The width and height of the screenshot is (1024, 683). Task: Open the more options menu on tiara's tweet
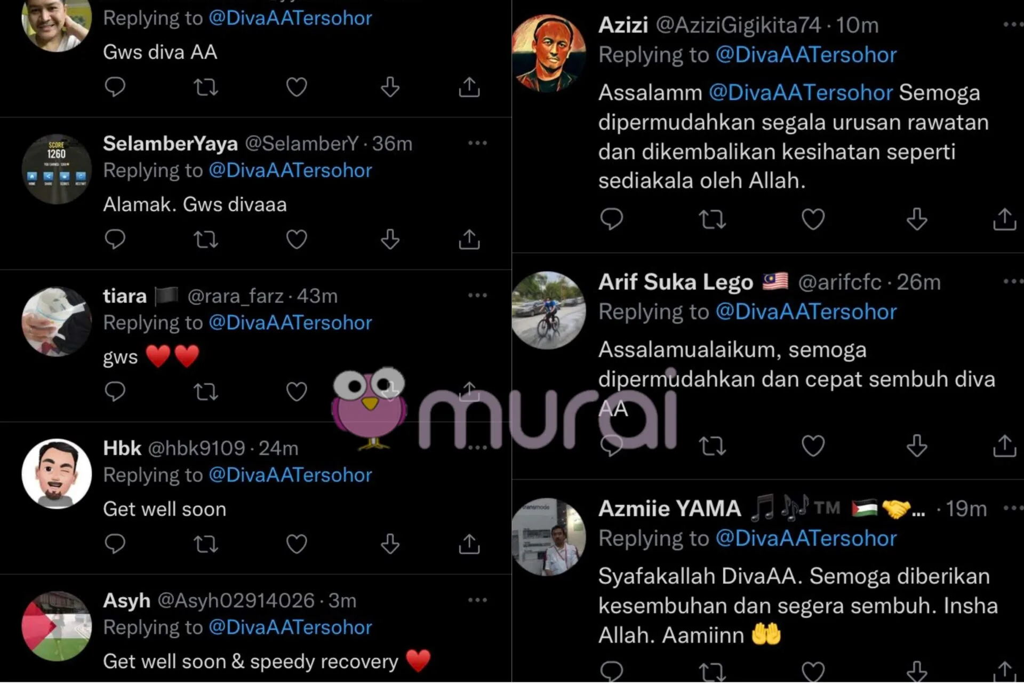477,295
